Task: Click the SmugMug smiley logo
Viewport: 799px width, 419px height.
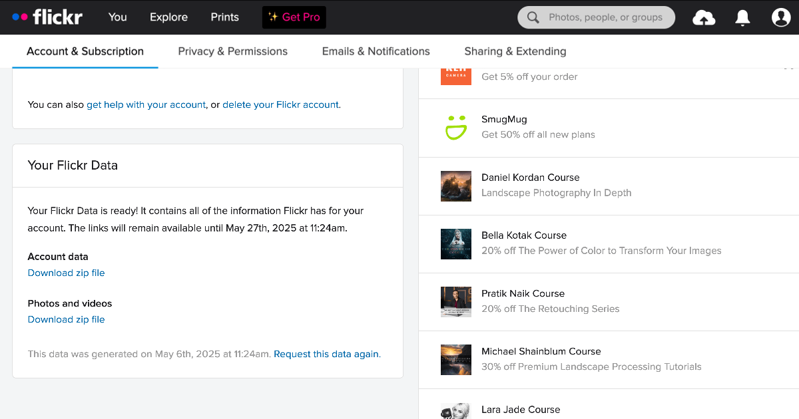Action: (x=456, y=126)
